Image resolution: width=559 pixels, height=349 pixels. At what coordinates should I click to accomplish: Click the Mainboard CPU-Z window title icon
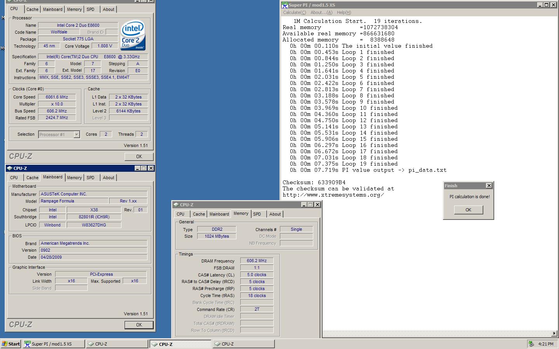point(10,168)
